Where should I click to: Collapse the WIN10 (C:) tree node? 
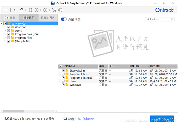click(x=2, y=23)
